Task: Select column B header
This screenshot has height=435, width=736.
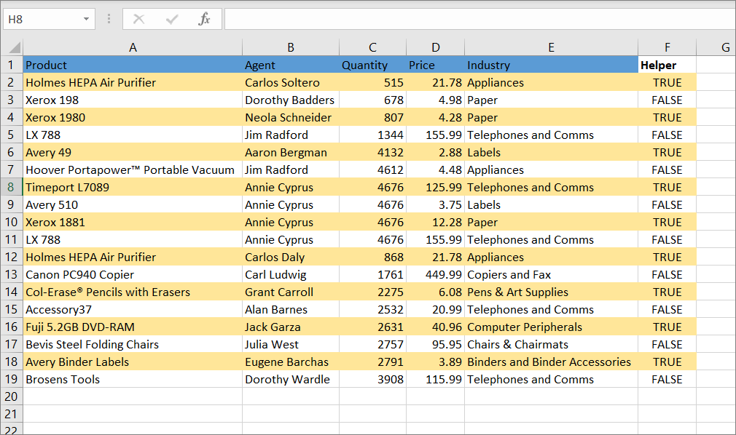Action: click(x=291, y=47)
